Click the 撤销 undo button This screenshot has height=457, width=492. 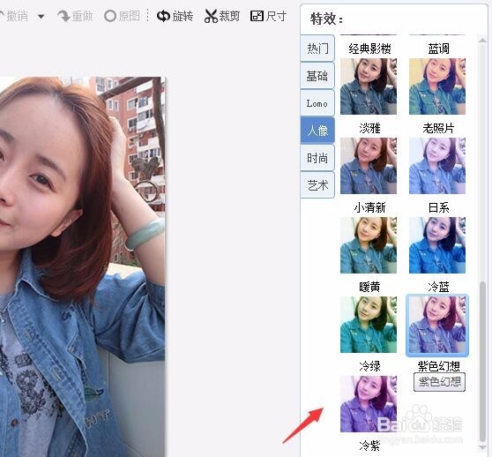coord(13,16)
